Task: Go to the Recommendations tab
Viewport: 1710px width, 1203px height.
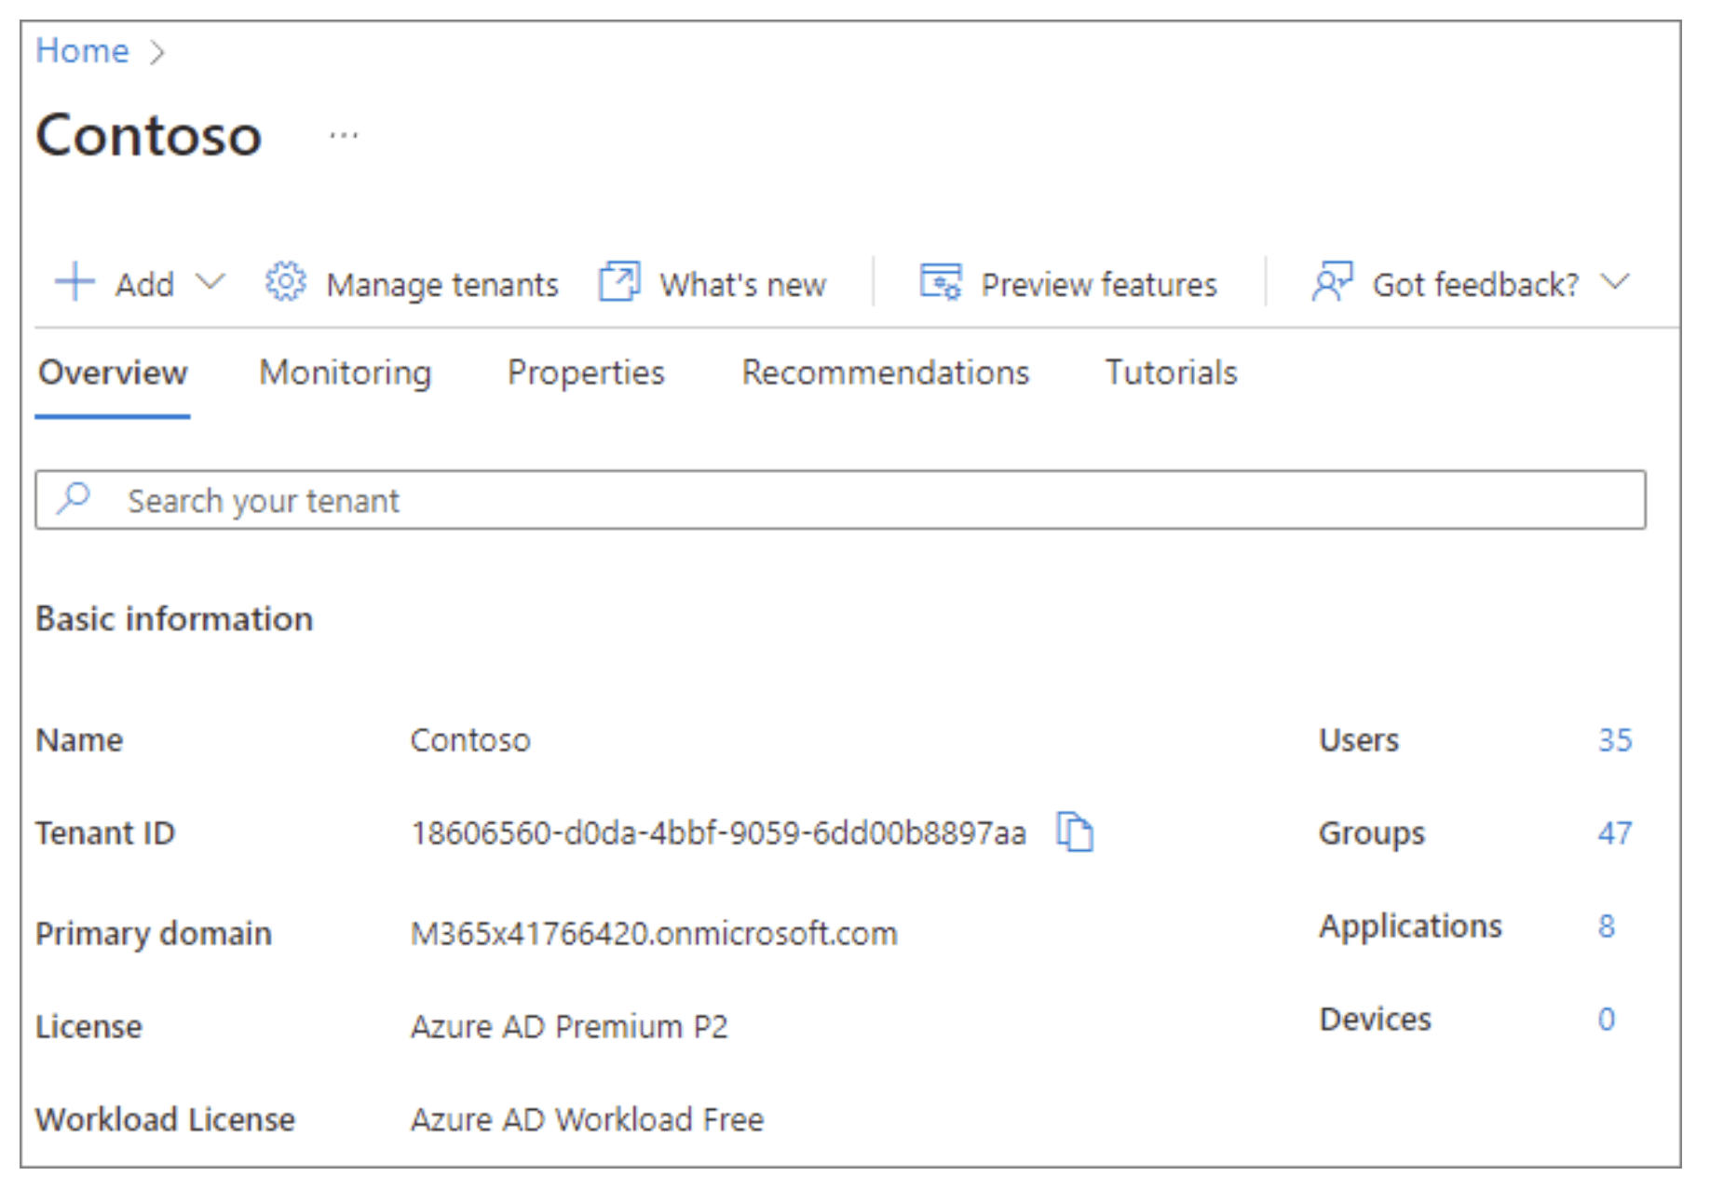Action: tap(886, 373)
